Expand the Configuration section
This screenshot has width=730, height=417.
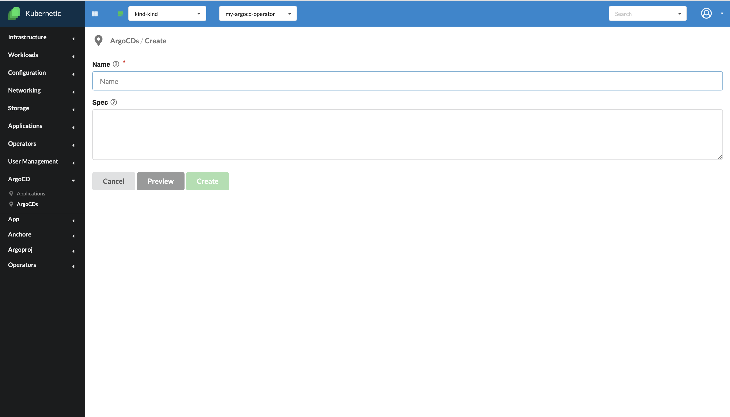(42, 73)
